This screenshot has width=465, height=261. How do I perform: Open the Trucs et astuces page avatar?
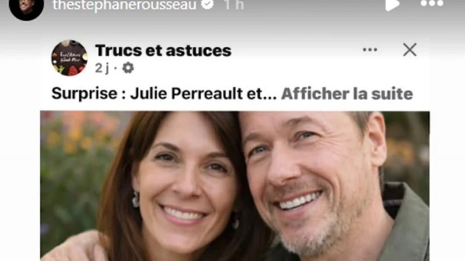[69, 58]
